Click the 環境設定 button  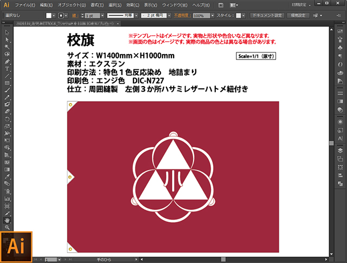[x=298, y=16]
